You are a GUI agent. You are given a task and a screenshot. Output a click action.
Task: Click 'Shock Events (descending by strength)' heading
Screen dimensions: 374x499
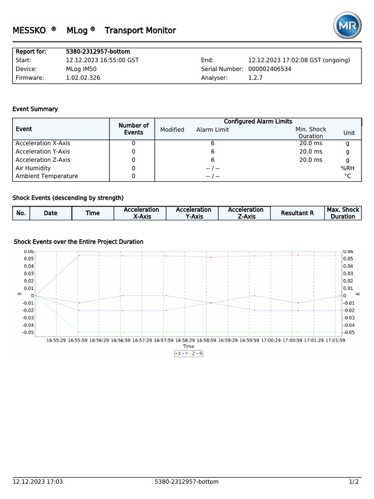68,198
